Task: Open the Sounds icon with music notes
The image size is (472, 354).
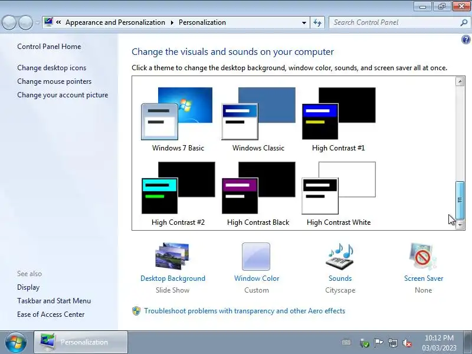Action: tap(340, 256)
